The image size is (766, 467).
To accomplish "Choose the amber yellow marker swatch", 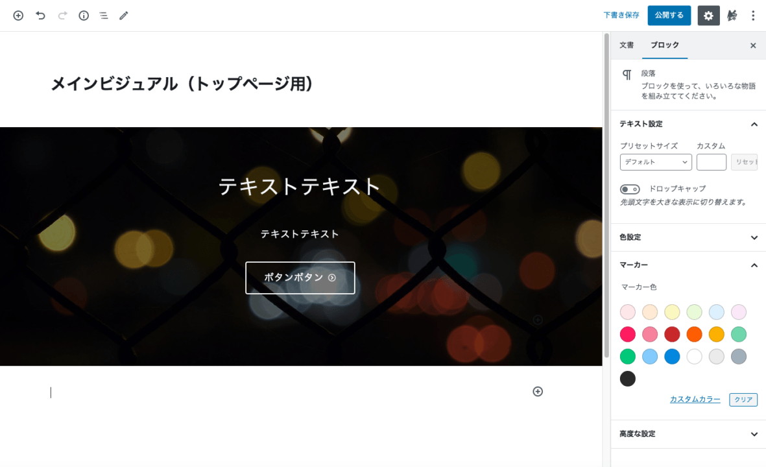I will tap(717, 334).
